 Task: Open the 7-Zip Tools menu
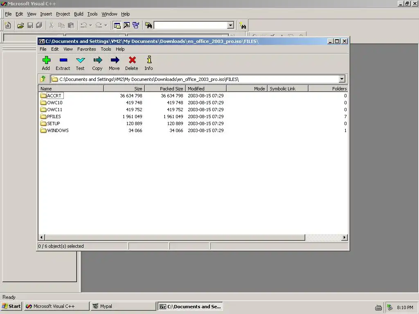[x=106, y=49]
